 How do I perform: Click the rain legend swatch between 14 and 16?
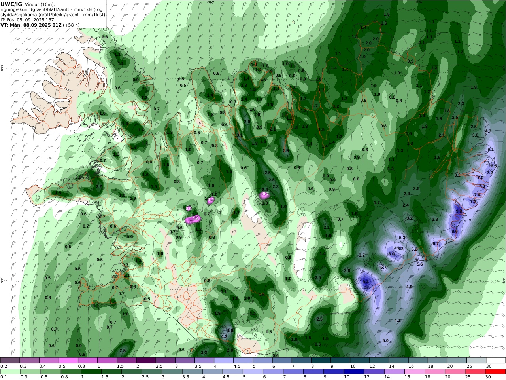click(x=395, y=372)
